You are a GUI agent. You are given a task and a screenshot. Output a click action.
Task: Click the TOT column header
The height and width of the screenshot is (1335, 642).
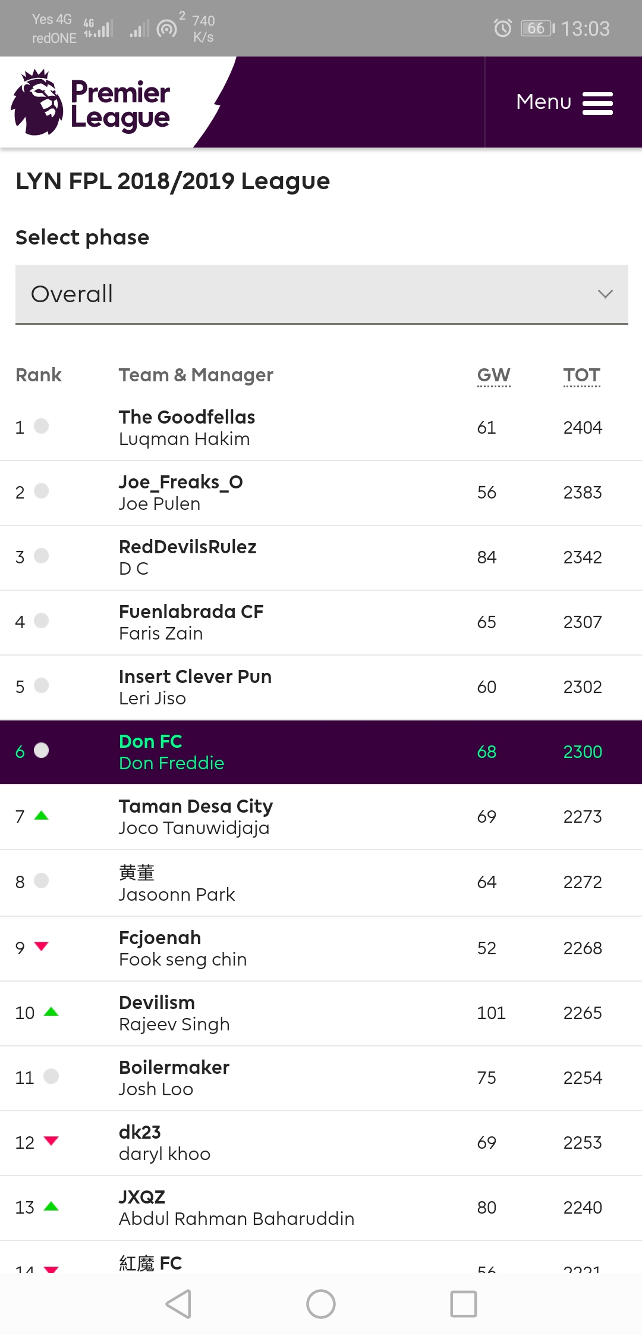(581, 375)
